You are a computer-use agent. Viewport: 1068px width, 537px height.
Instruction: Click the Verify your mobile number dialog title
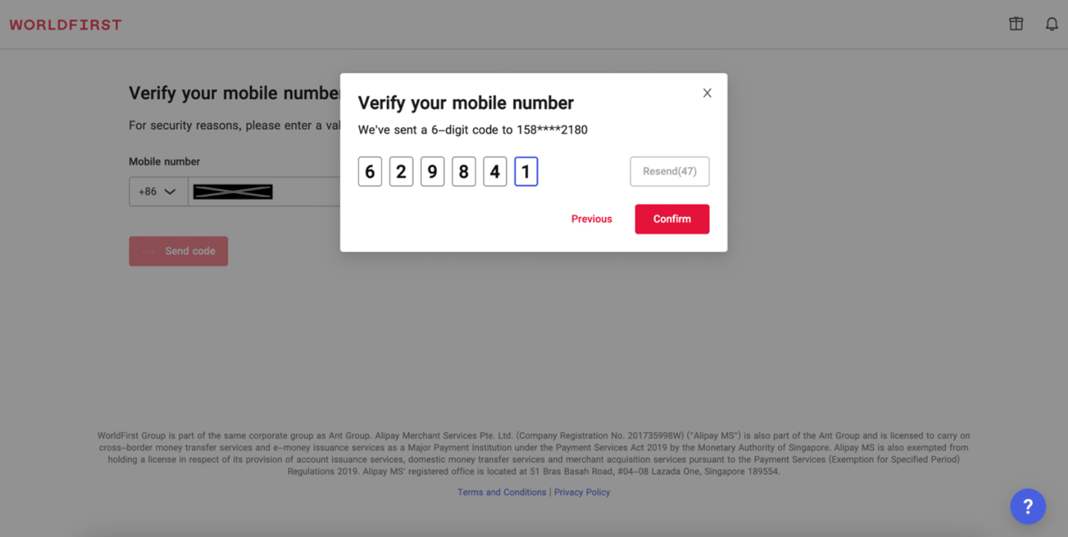[x=465, y=103]
